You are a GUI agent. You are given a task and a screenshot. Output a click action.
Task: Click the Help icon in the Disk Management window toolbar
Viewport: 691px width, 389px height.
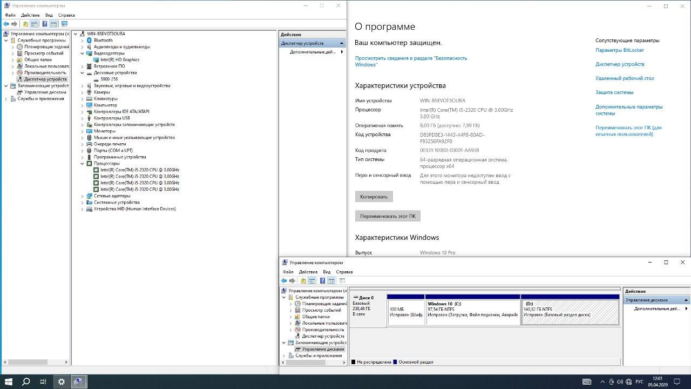(x=322, y=281)
